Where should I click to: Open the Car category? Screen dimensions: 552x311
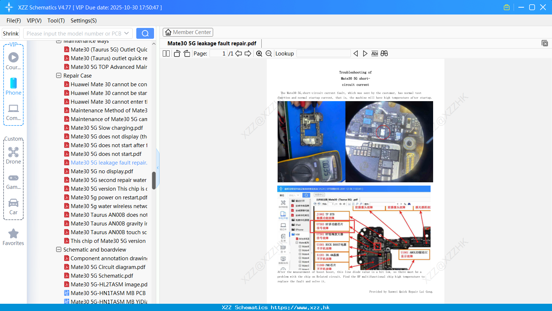pos(13,207)
